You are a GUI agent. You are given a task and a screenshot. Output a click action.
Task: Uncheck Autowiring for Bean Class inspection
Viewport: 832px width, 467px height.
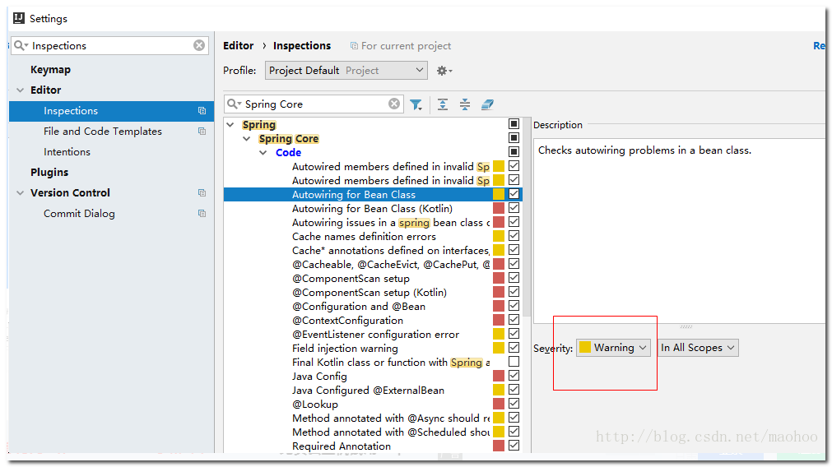point(514,193)
